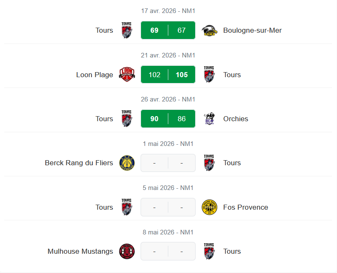The image size is (337, 273).
Task: Open the Boulogne-sur-Mer team name link
Action: click(x=252, y=30)
